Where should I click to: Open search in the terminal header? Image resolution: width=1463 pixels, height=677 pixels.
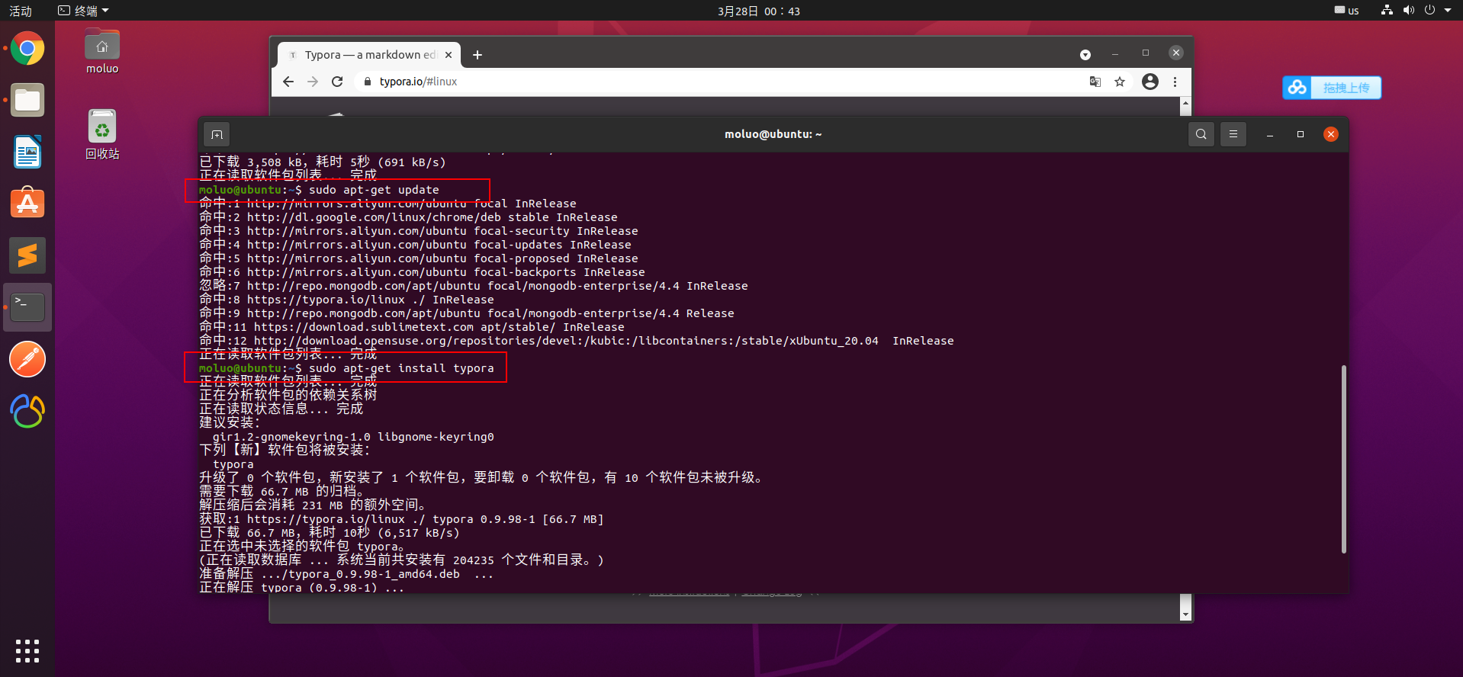(x=1201, y=134)
